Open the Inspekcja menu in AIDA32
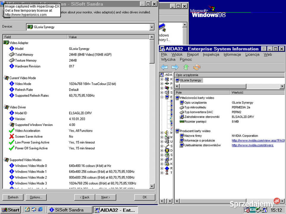Screen dimensions: 286x214 coord(211,54)
